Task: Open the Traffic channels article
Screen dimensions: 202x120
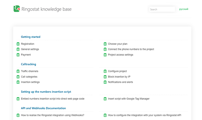Action: coord(30,71)
